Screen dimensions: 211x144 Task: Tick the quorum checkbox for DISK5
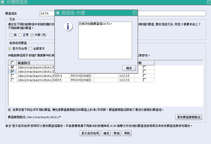(x=144, y=80)
